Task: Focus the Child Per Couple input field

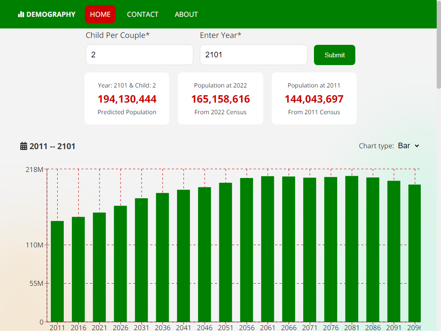Action: click(140, 55)
